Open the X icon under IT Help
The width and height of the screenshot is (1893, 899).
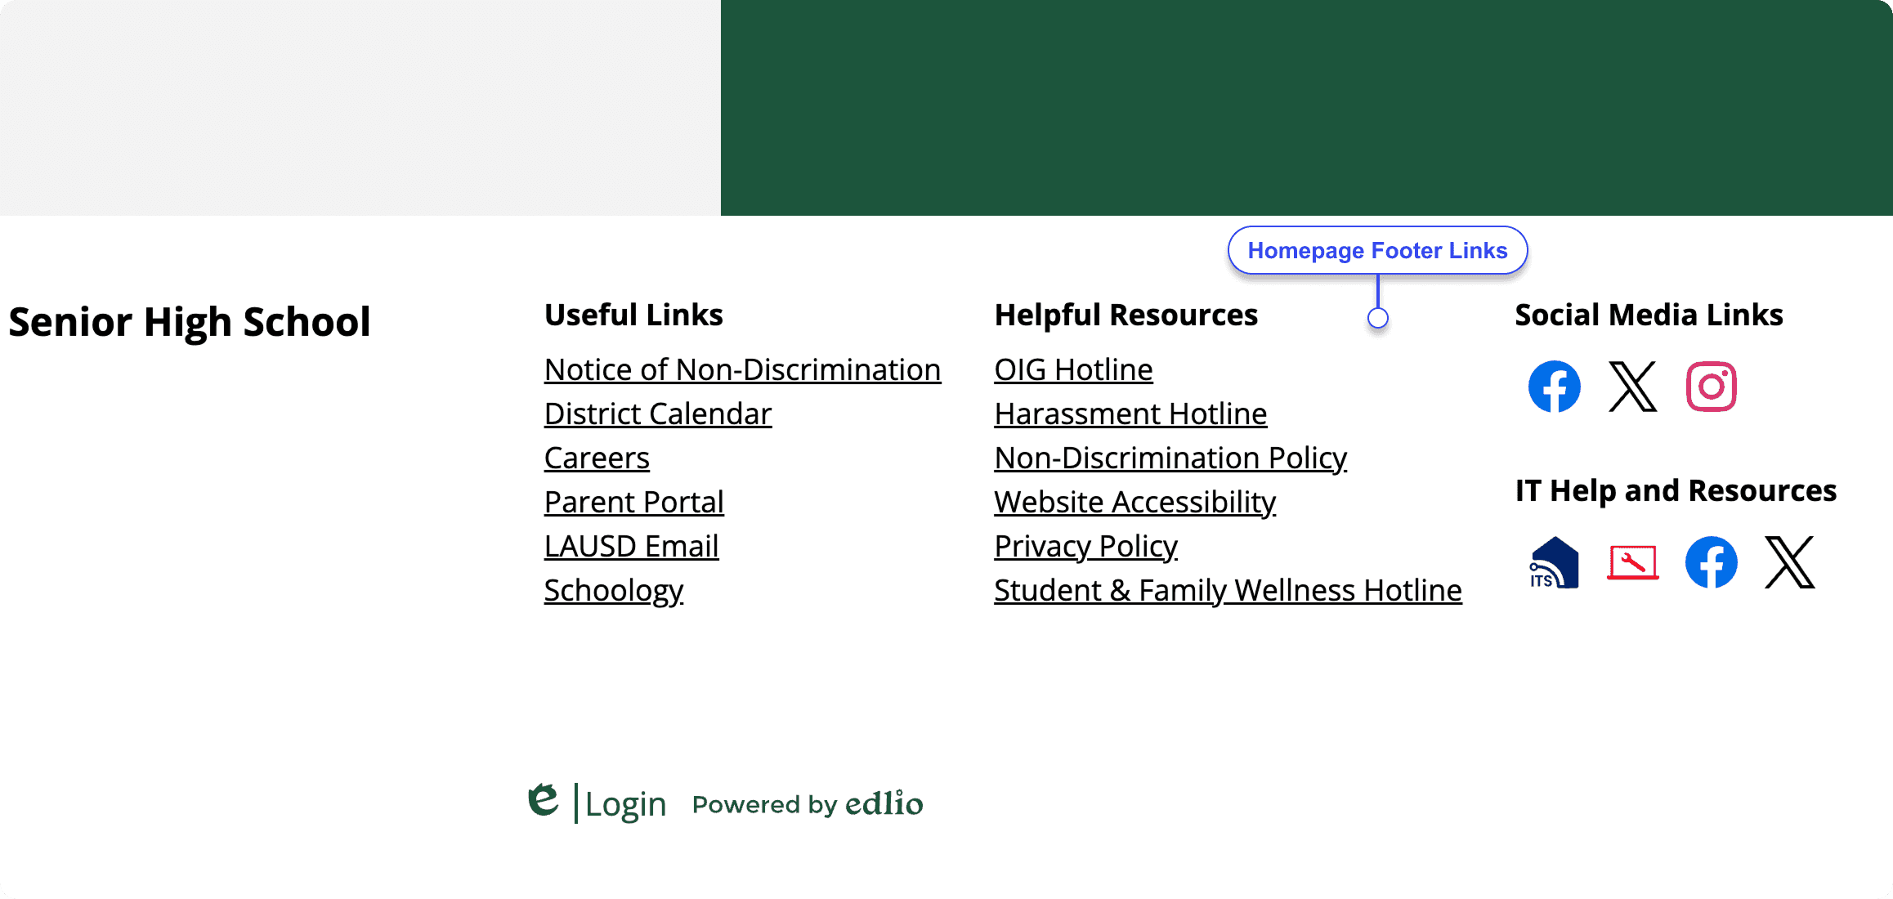point(1791,562)
